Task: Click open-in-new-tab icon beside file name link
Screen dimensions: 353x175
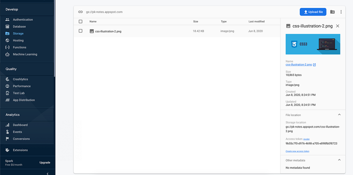Action: coord(314,65)
